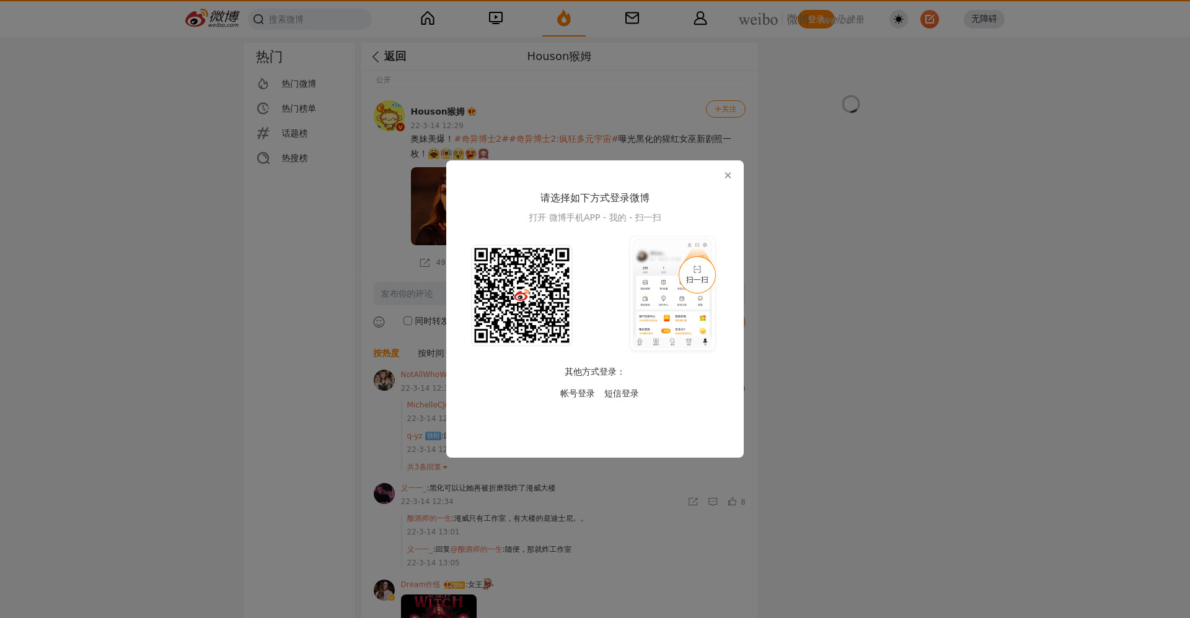Click the 发布你的评论 comment box
This screenshot has height=618, width=1190.
(x=410, y=294)
